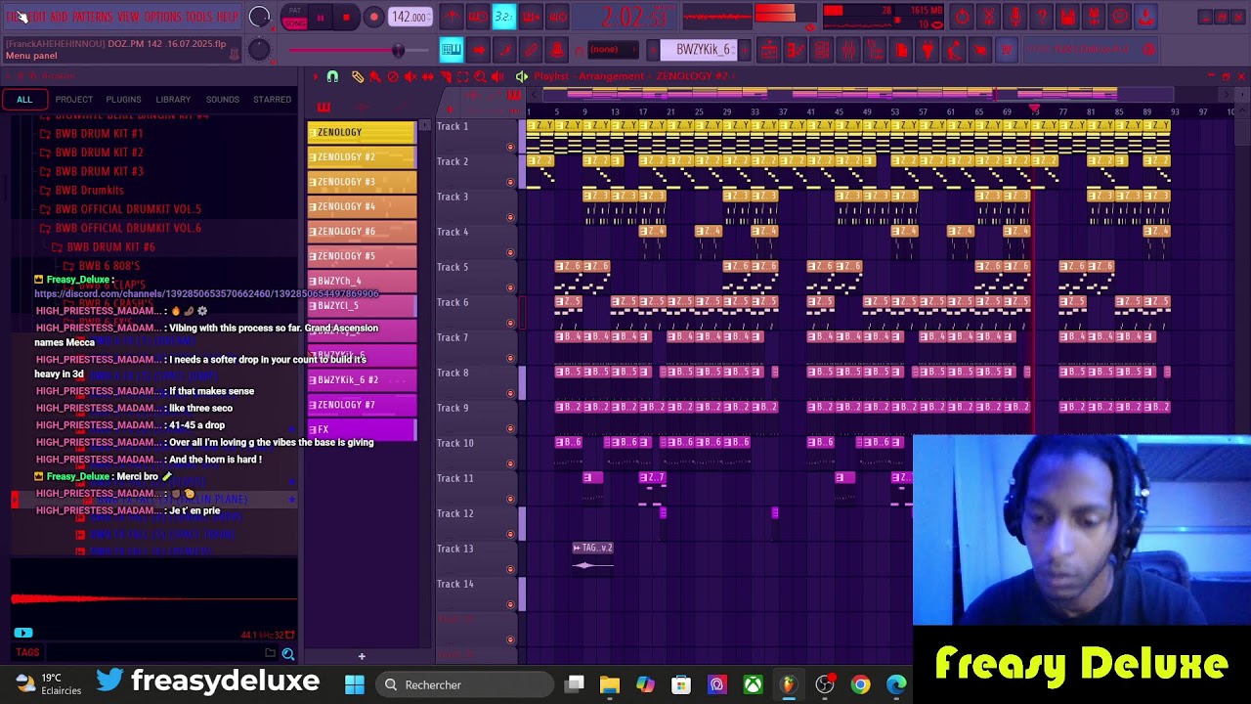Select the playlist Zoom tool
The width and height of the screenshot is (1251, 704).
481,76
